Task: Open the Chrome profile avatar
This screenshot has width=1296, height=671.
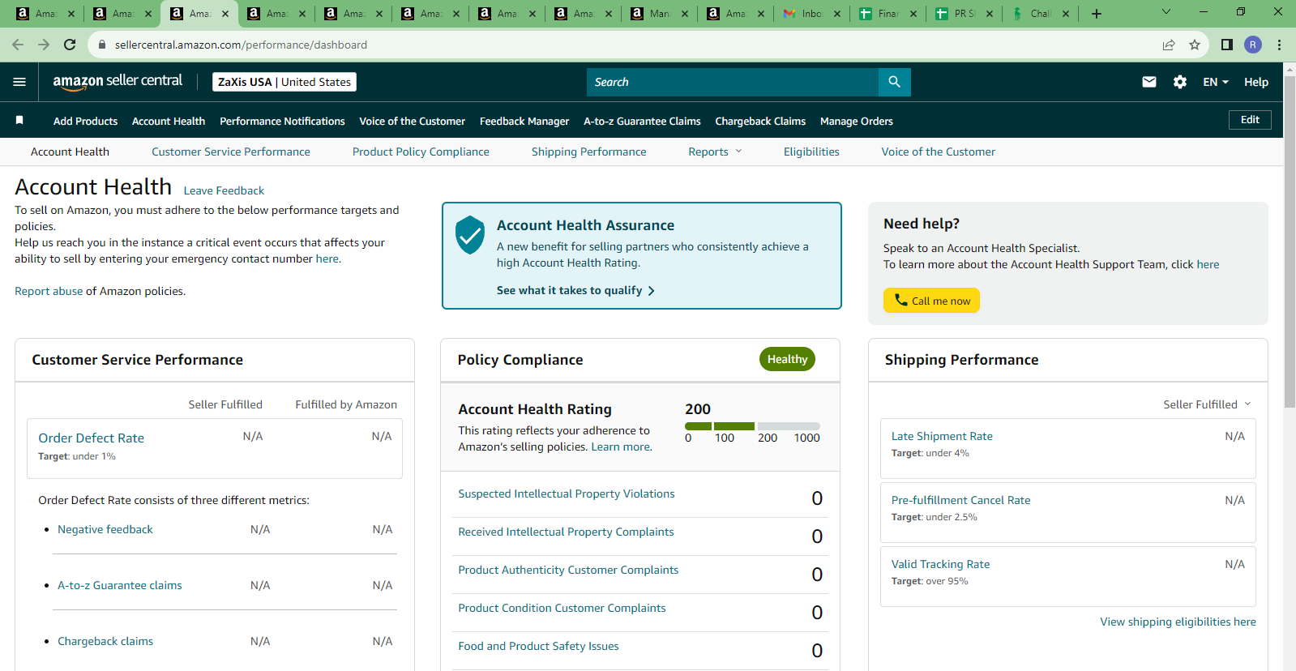Action: click(1253, 45)
